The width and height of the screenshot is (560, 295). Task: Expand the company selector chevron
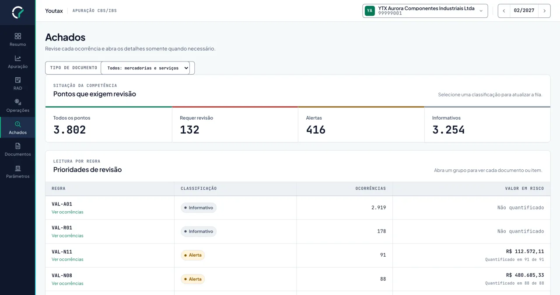click(x=481, y=11)
